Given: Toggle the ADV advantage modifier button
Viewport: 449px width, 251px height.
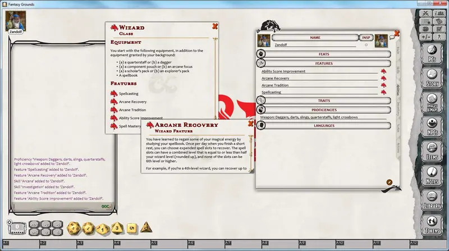Looking at the screenshot, I should tap(34, 225).
